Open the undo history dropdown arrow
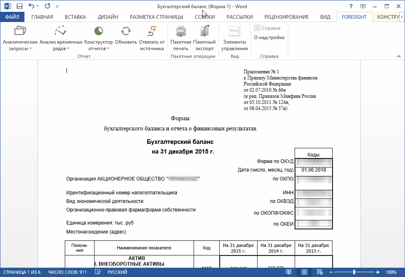Screen dimensions: 405x277 click(x=38, y=6)
